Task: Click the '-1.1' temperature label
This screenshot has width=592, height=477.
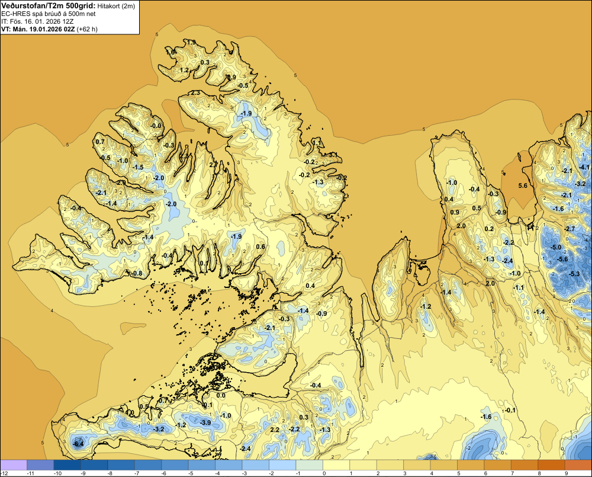Action: pyautogui.click(x=519, y=287)
